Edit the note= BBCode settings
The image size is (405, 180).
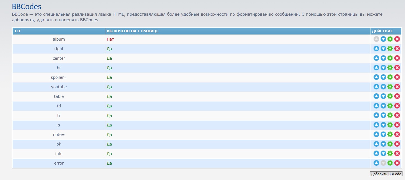point(390,135)
